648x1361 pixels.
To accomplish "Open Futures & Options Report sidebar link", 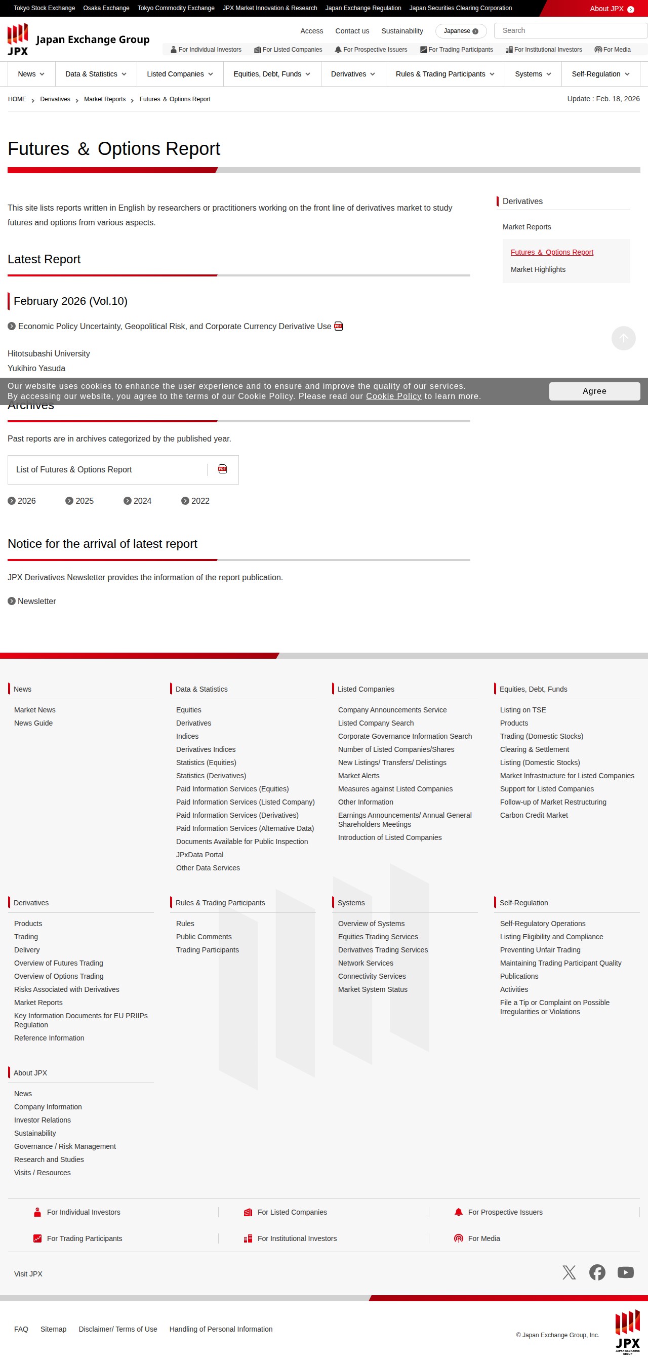I will tap(552, 253).
